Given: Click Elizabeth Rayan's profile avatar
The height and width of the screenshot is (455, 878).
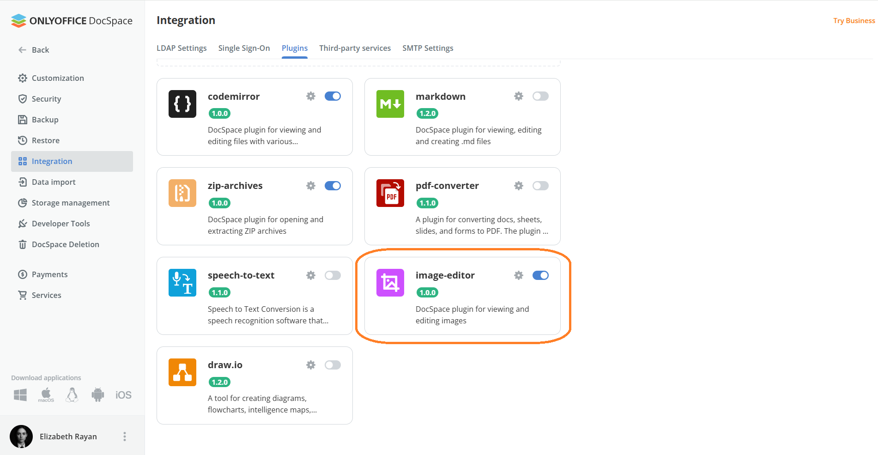Looking at the screenshot, I should (21, 437).
